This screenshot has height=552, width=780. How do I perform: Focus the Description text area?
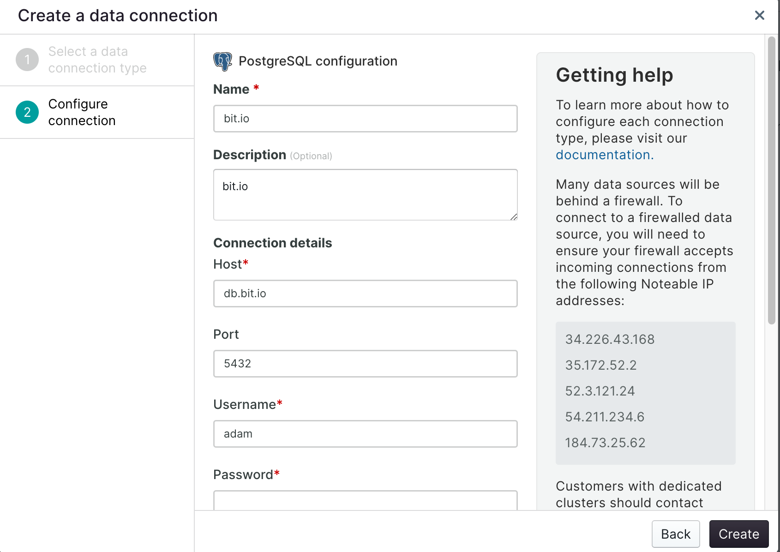[x=365, y=195]
